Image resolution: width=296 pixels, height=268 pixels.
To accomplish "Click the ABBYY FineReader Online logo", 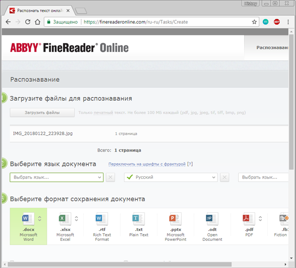I will pos(69,47).
